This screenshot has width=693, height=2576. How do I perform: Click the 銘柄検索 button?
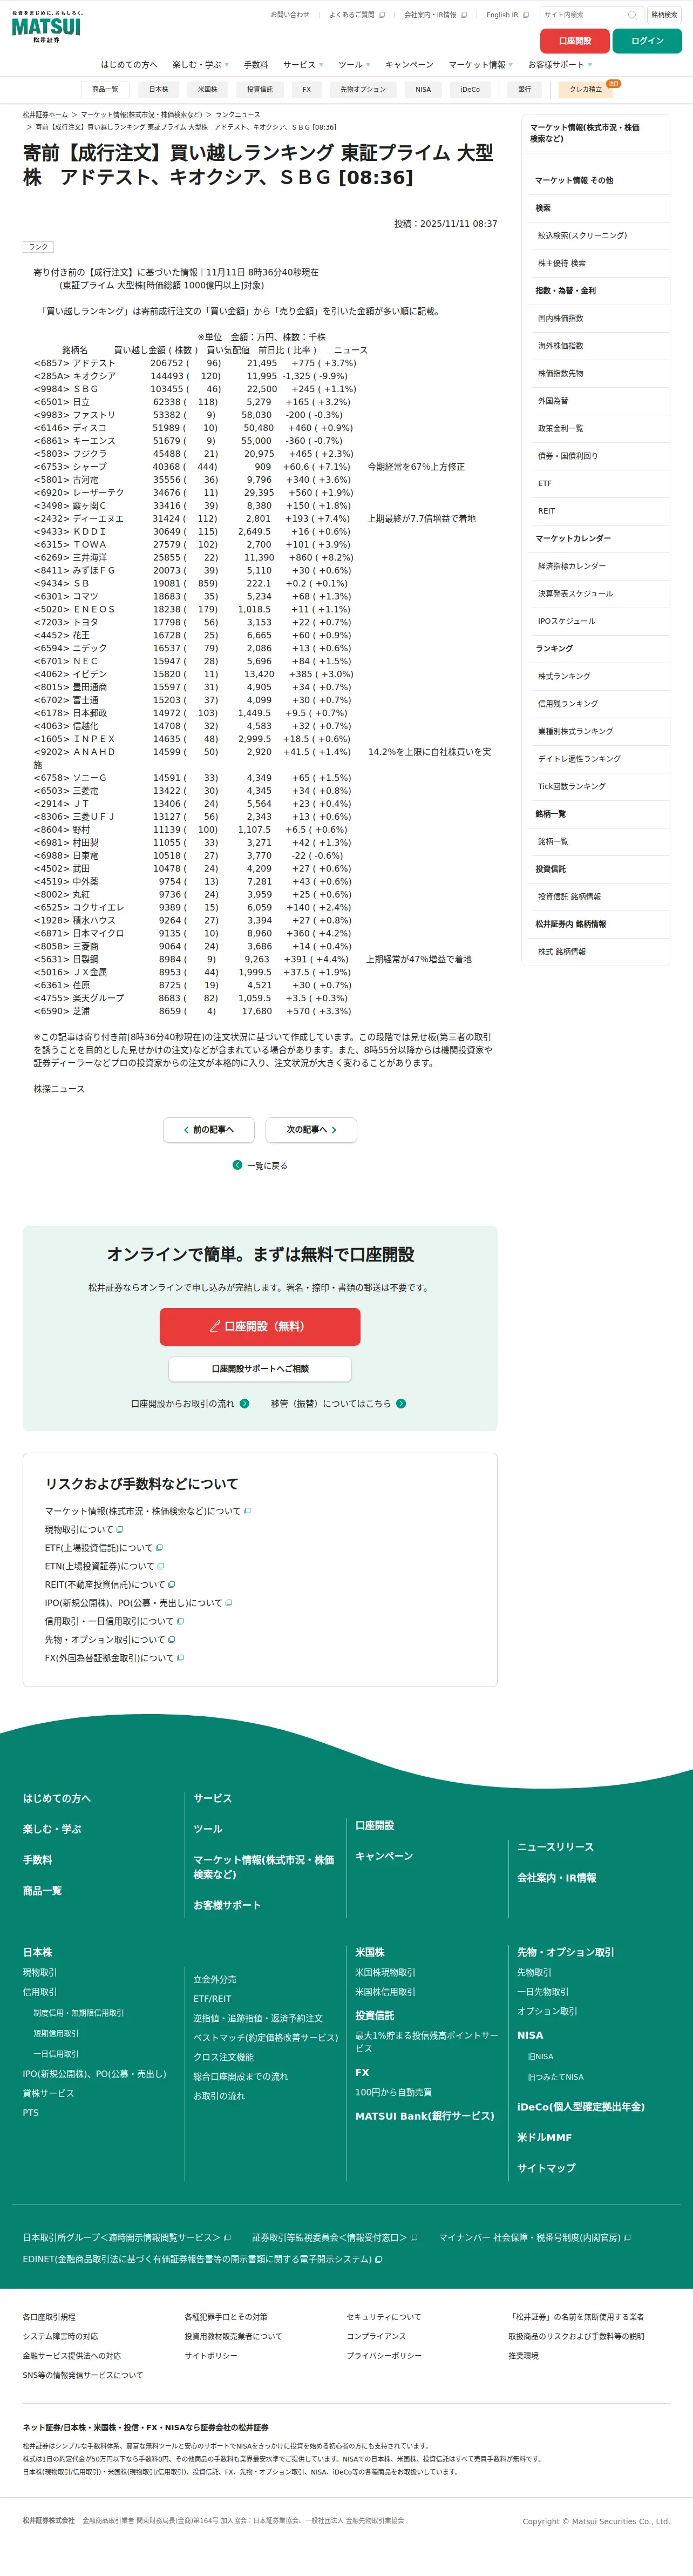(664, 15)
